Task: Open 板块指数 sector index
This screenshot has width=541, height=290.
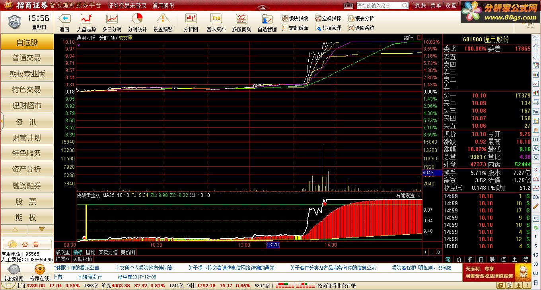Action: tap(295, 18)
